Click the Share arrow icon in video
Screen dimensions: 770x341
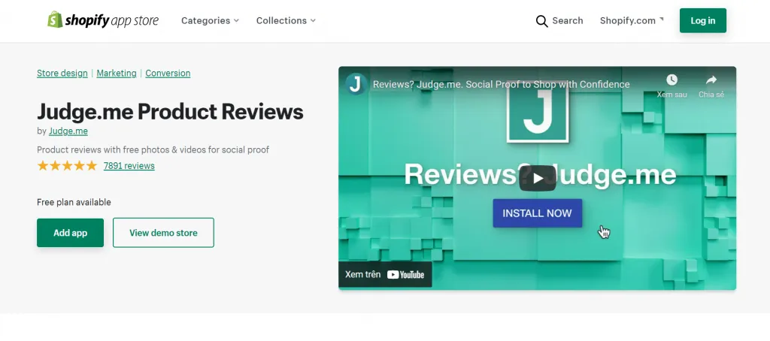tap(711, 80)
